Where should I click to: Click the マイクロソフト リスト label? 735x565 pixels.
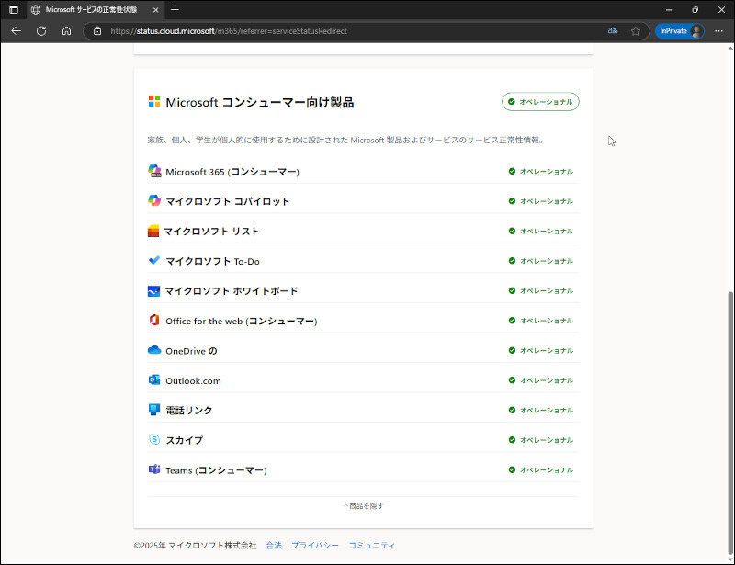coord(211,232)
